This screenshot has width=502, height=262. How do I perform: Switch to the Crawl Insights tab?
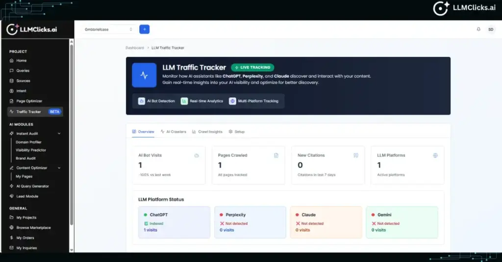(x=207, y=132)
